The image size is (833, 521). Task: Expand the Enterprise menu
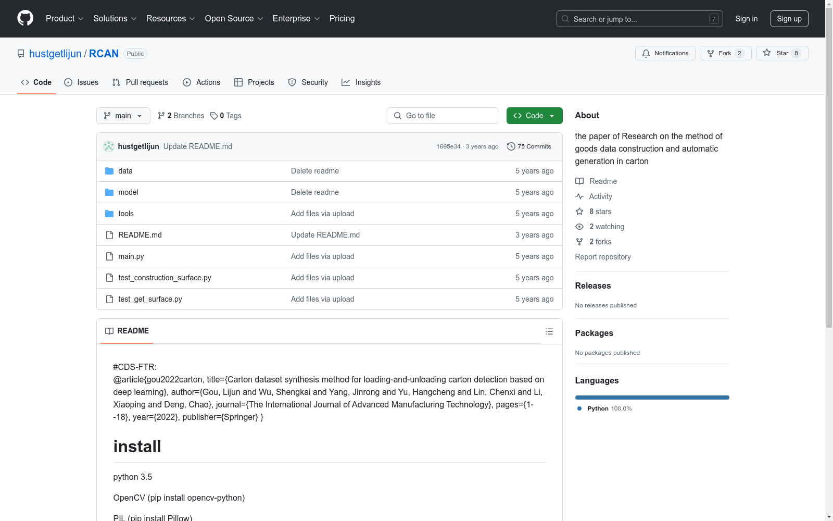coord(296,19)
